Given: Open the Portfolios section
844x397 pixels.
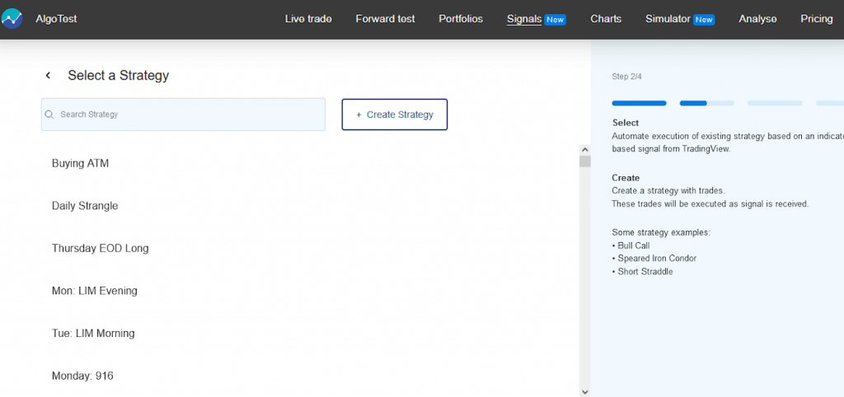Looking at the screenshot, I should [x=461, y=19].
